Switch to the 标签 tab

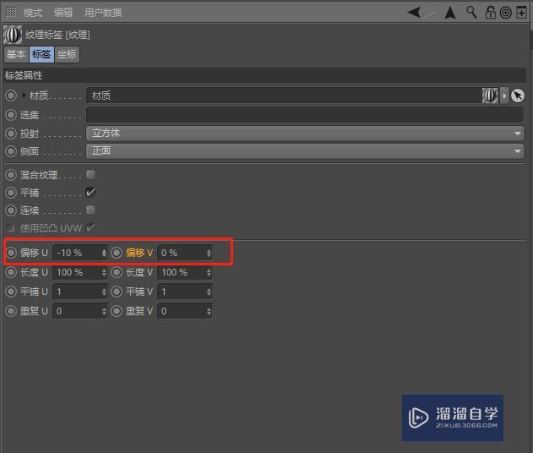(41, 54)
